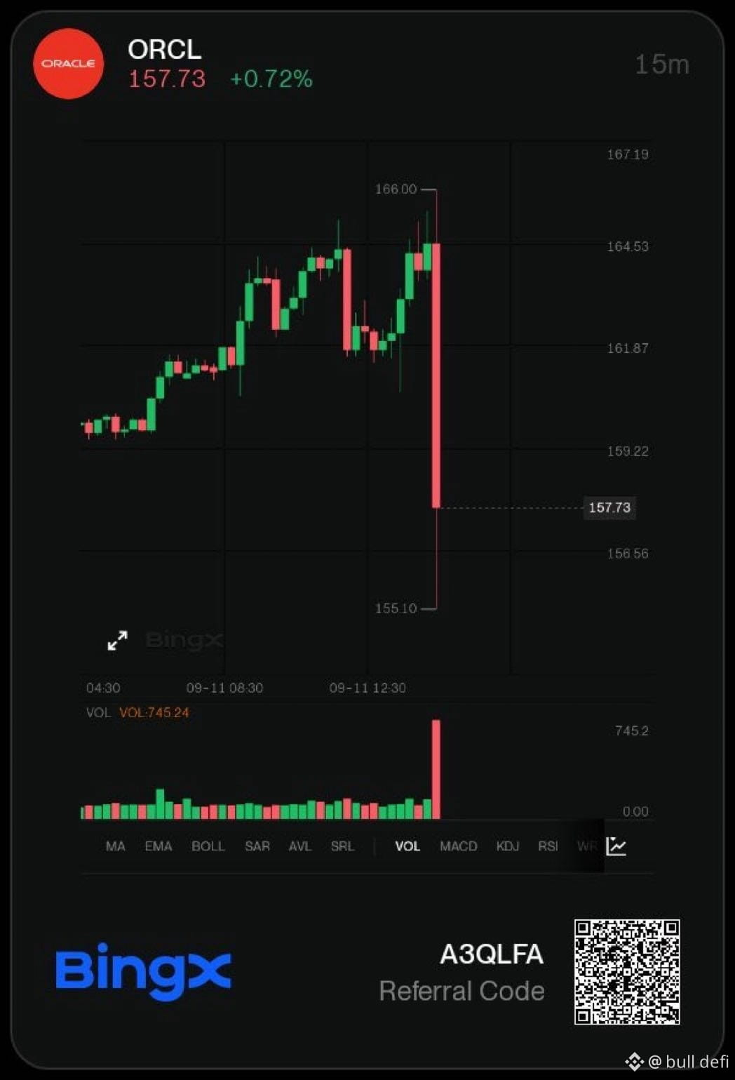Image resolution: width=735 pixels, height=1080 pixels.
Task: Click the tallest red volume bar
Action: pyautogui.click(x=436, y=769)
